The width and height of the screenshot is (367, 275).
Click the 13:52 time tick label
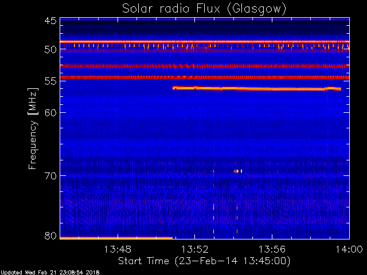pyautogui.click(x=195, y=249)
